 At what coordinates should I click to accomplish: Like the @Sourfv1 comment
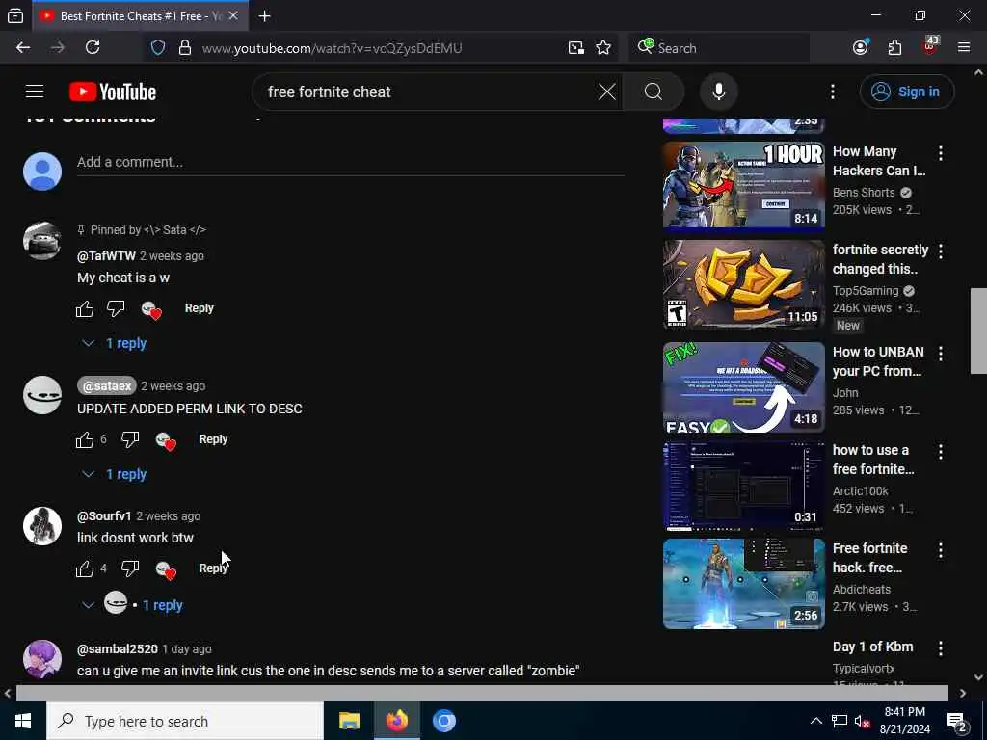click(x=85, y=568)
